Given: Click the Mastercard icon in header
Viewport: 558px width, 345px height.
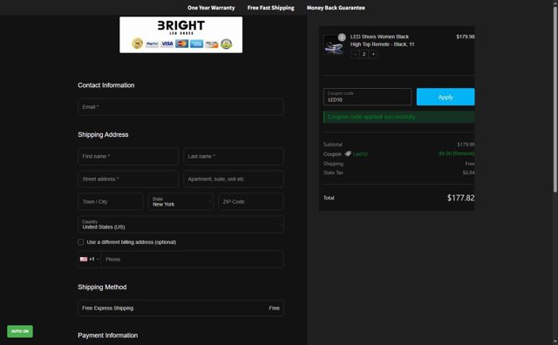Looking at the screenshot, I should coord(182,44).
